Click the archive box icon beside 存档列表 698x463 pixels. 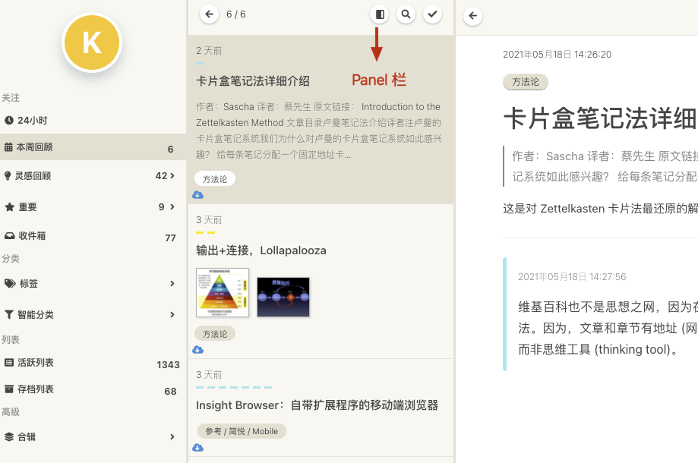(x=9, y=389)
